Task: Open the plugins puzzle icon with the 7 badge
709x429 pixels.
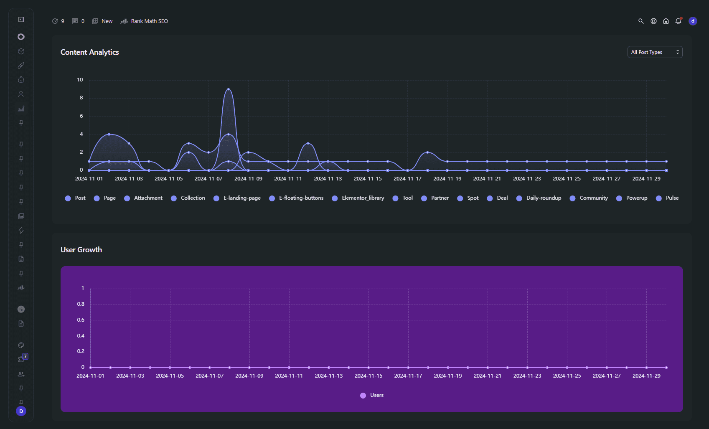Action: click(x=22, y=359)
